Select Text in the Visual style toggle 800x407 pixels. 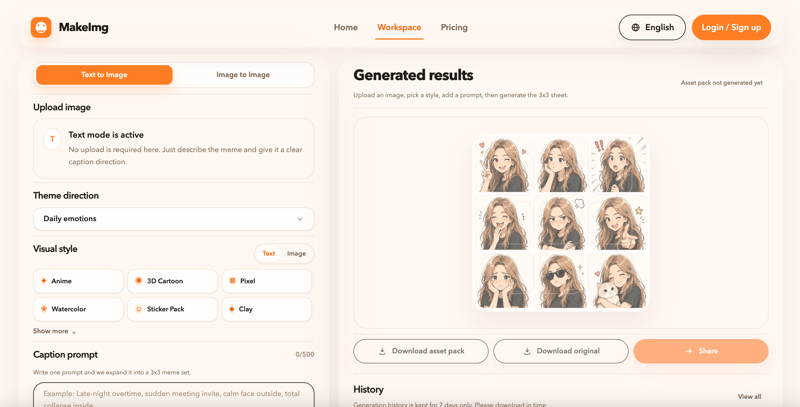coord(268,253)
